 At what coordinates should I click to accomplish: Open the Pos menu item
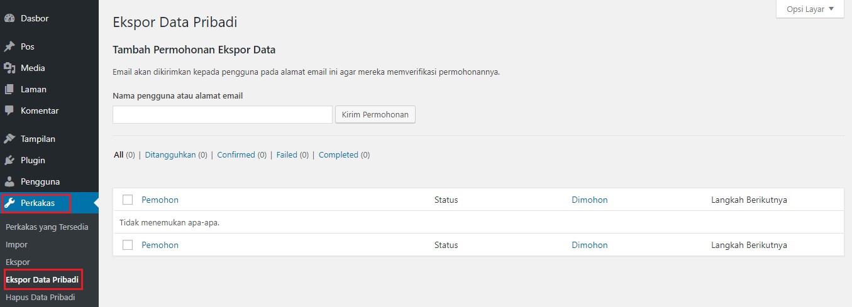point(28,46)
